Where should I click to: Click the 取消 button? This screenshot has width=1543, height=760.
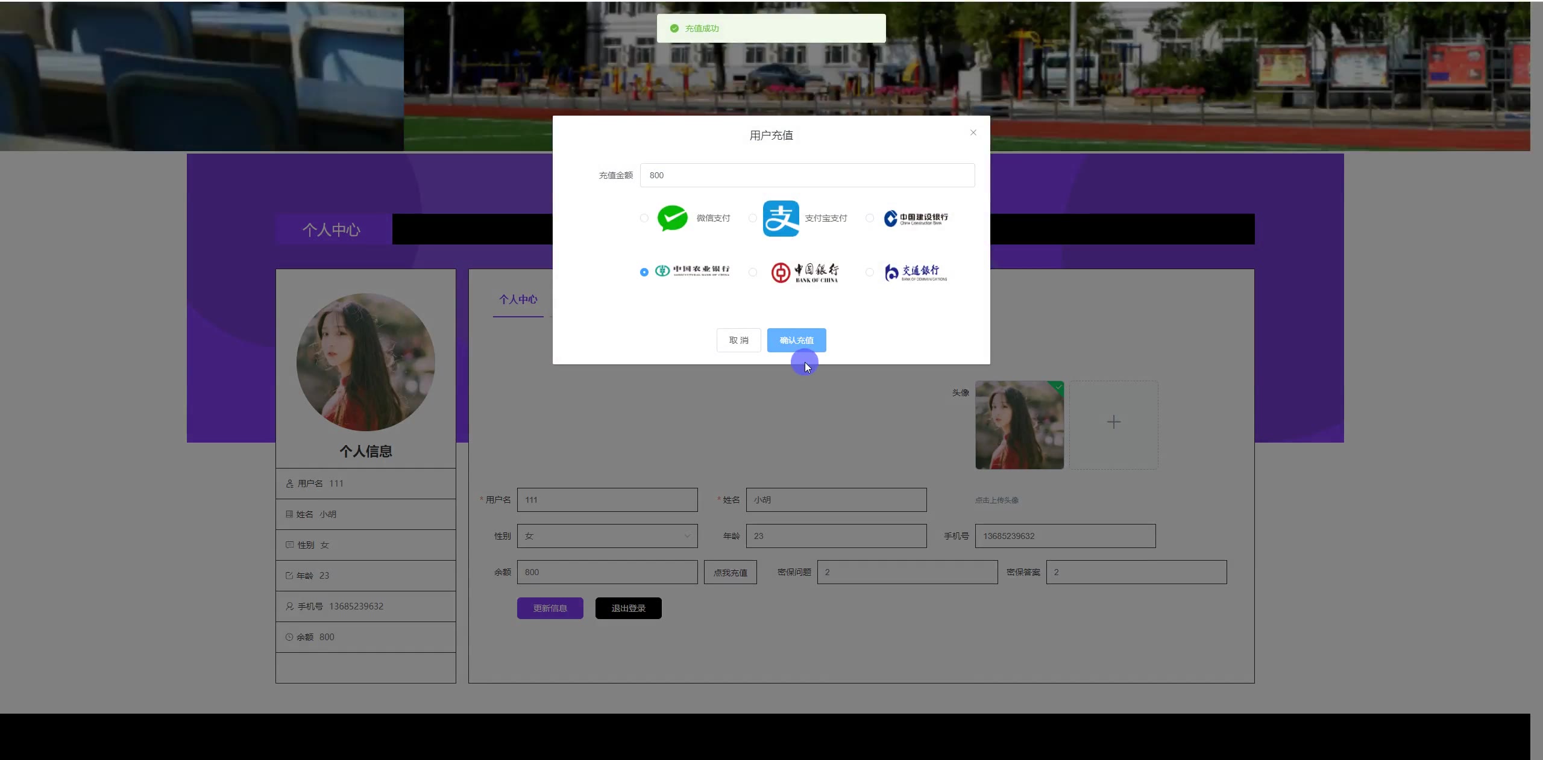738,340
